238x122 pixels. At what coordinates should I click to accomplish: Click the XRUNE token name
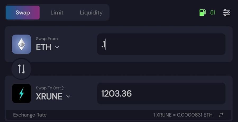pyautogui.click(x=49, y=97)
